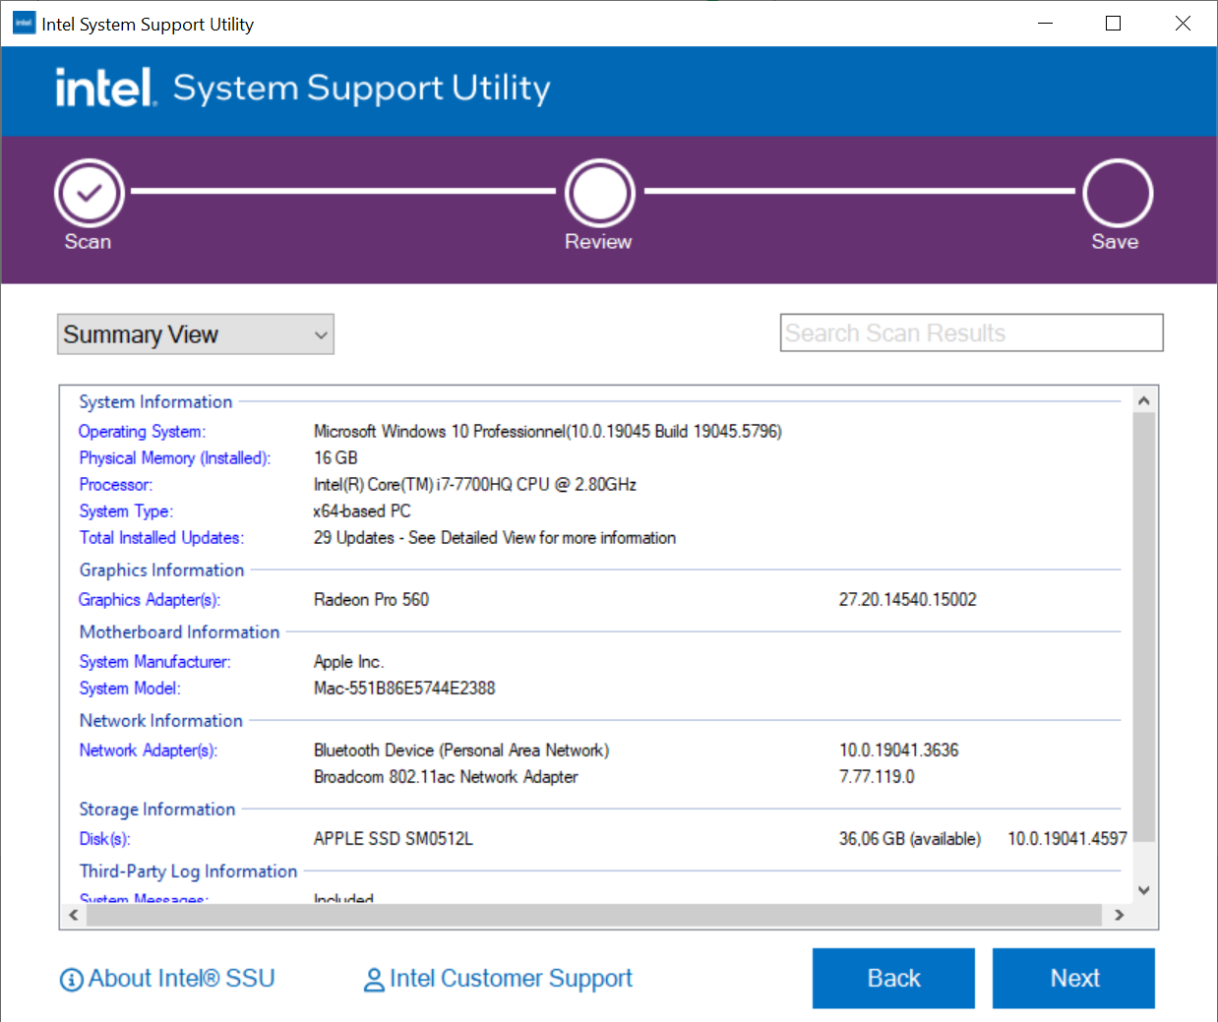Click the Bluetooth Device (Personal Area Network) entry
Viewport: 1218px width, 1022px height.
pyautogui.click(x=461, y=751)
